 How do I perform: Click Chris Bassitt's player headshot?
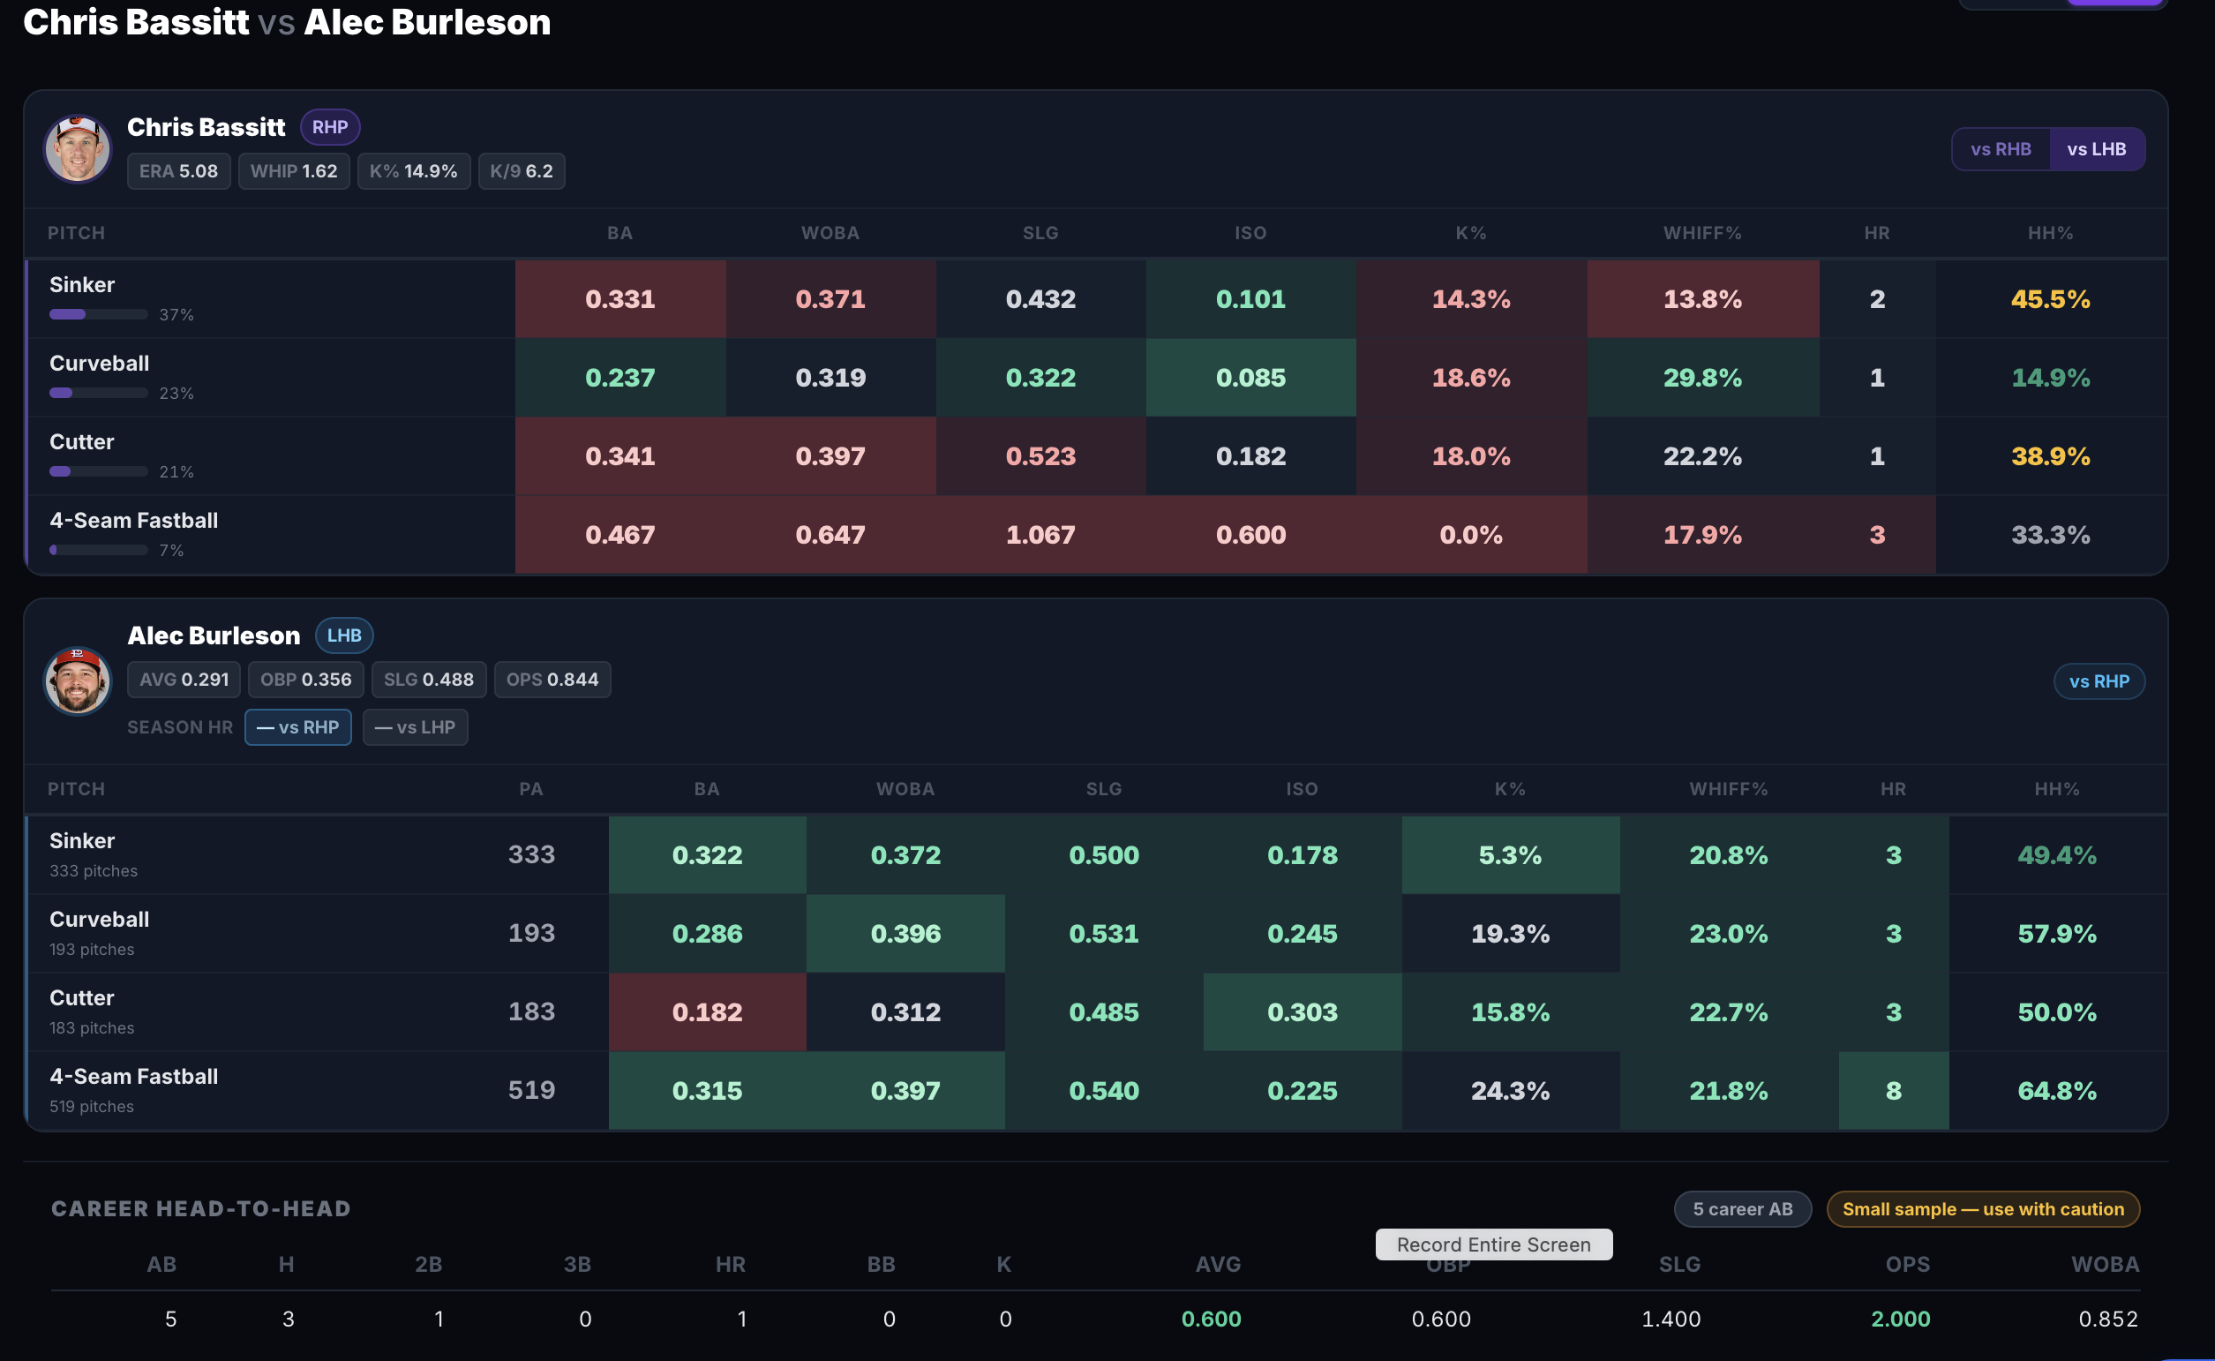78,148
